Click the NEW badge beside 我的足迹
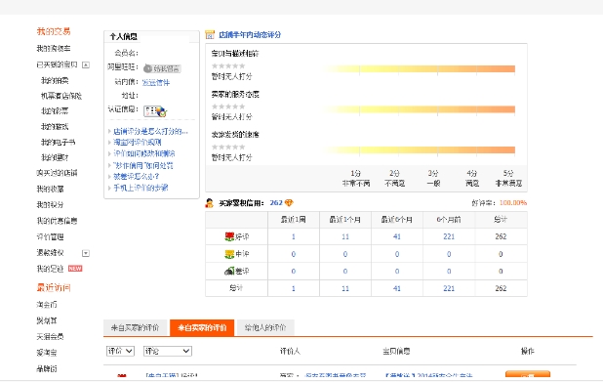The height and width of the screenshot is (382, 603). click(75, 269)
